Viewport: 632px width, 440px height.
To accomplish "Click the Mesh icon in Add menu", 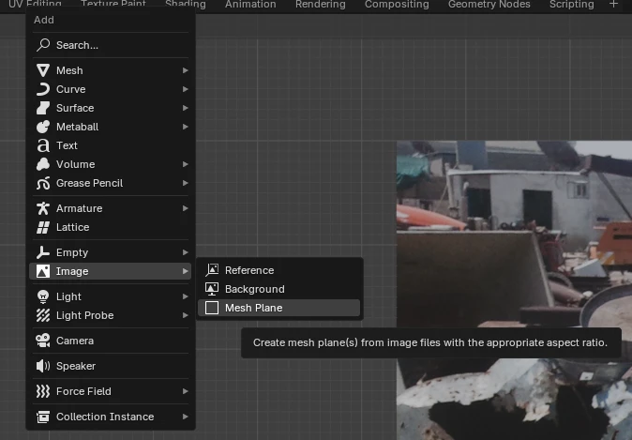I will [43, 70].
